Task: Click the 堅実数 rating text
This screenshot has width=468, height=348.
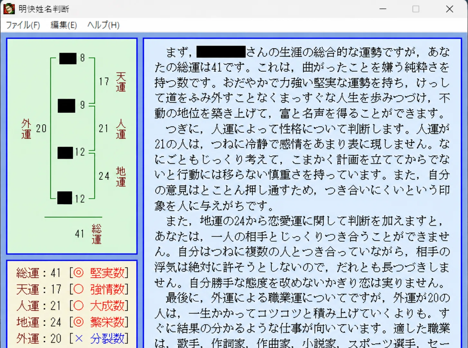Action: point(107,273)
